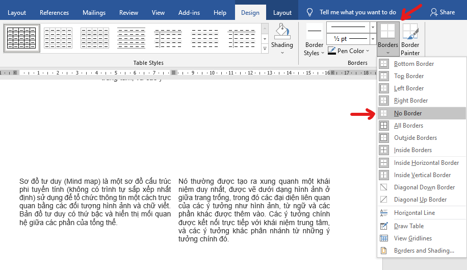Open the Pen Color dropdown
This screenshot has width=467, height=270.
tap(368, 51)
